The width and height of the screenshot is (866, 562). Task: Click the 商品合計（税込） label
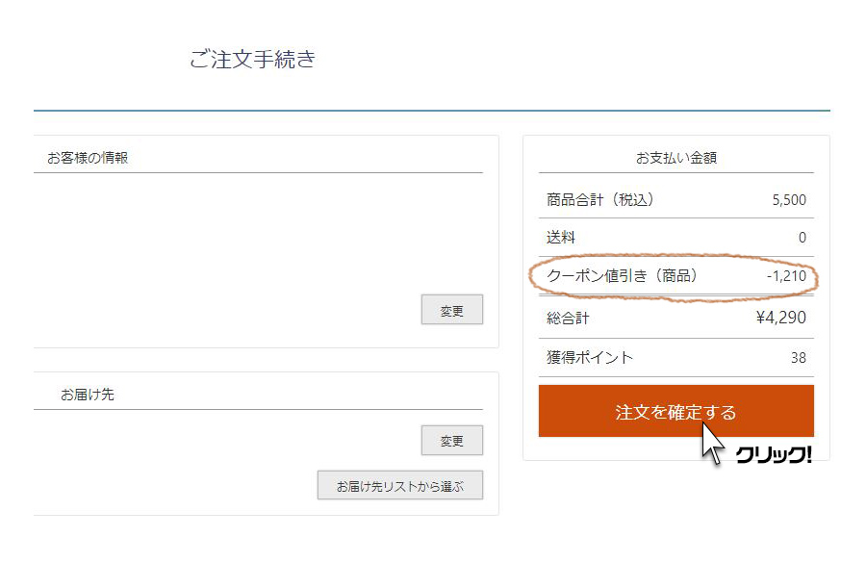click(600, 199)
